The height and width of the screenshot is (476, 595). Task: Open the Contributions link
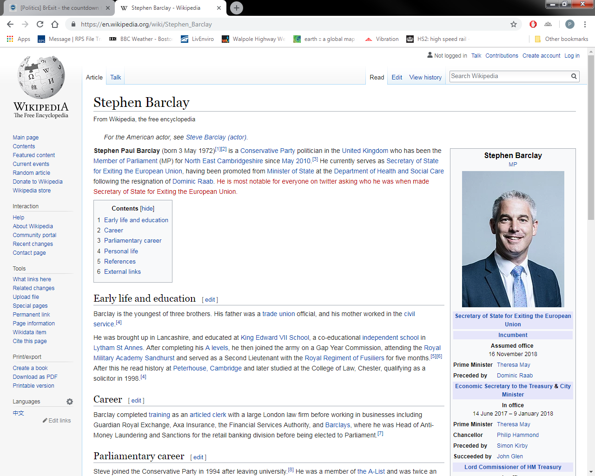(x=502, y=56)
